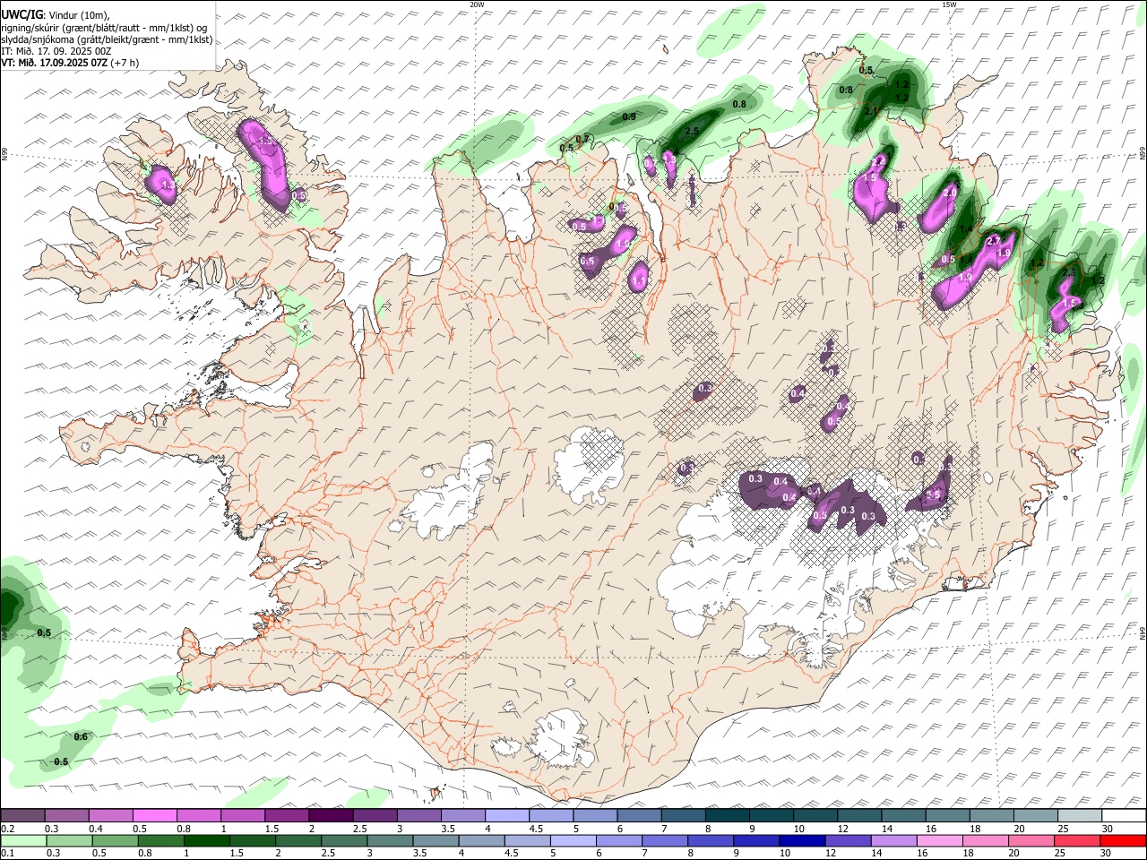This screenshot has height=860, width=1147.
Task: Select the dark purple 2–2.5 snow legend swatch
Action: [x=331, y=815]
